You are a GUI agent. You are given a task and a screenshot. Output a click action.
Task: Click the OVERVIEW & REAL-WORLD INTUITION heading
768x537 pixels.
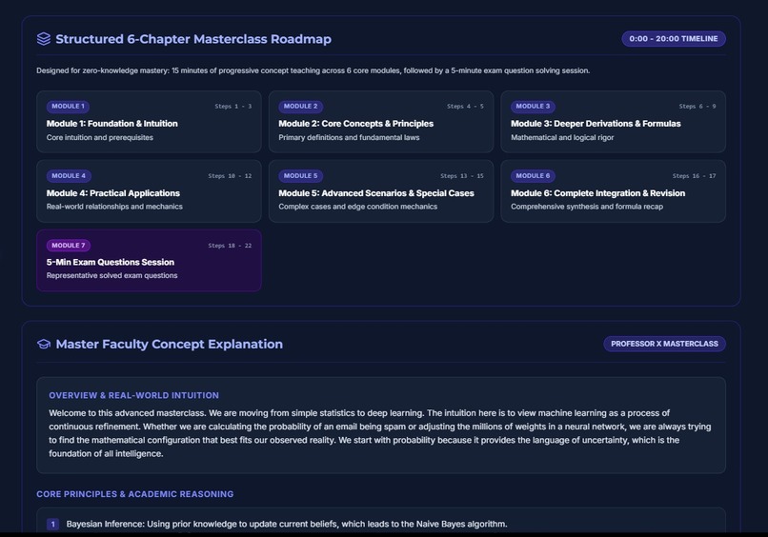[x=133, y=395]
